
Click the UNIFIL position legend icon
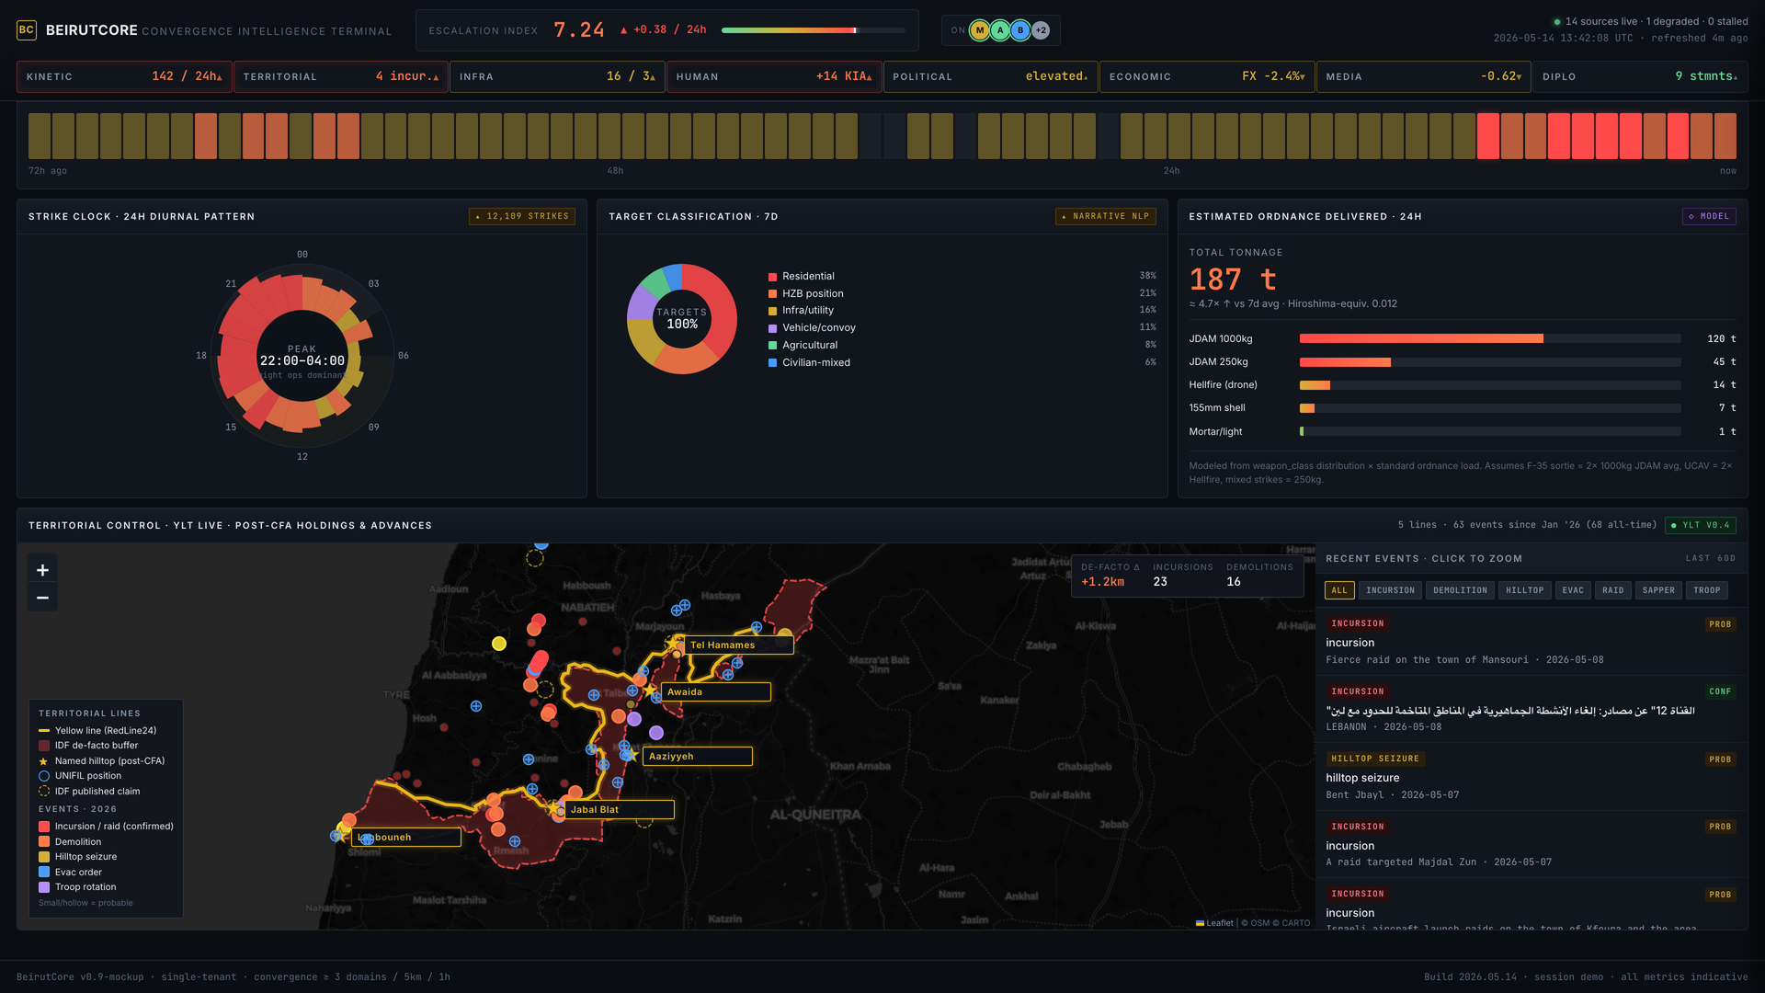click(x=44, y=776)
